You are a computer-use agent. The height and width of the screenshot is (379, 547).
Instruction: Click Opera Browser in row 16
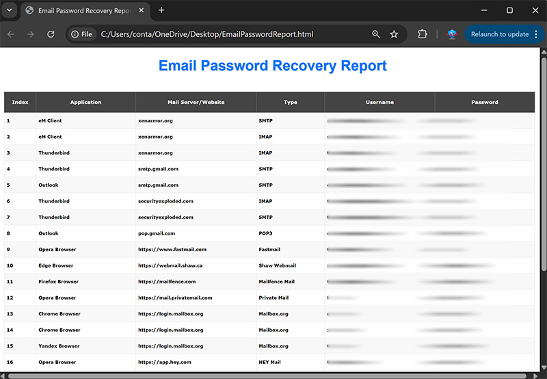pos(57,362)
